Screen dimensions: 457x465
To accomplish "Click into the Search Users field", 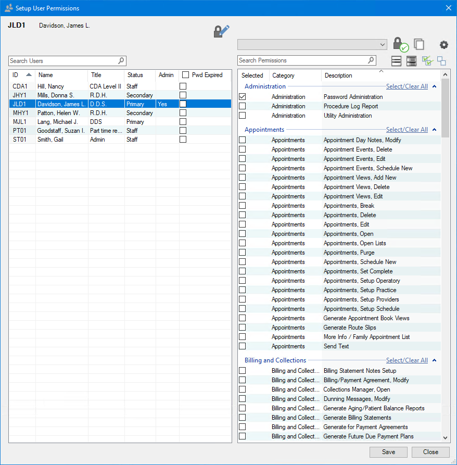I will point(64,61).
